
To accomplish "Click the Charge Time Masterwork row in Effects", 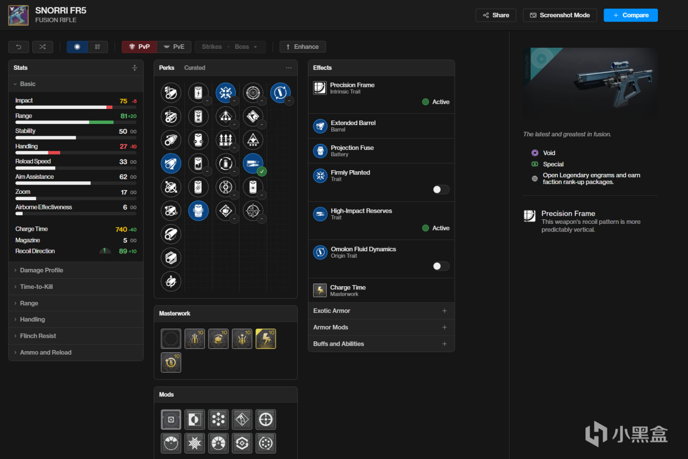I will [381, 290].
